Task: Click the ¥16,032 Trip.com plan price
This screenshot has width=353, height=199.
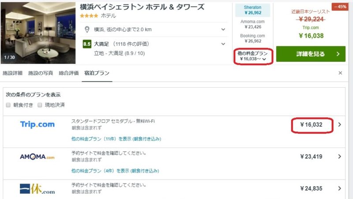Action: coord(311,125)
